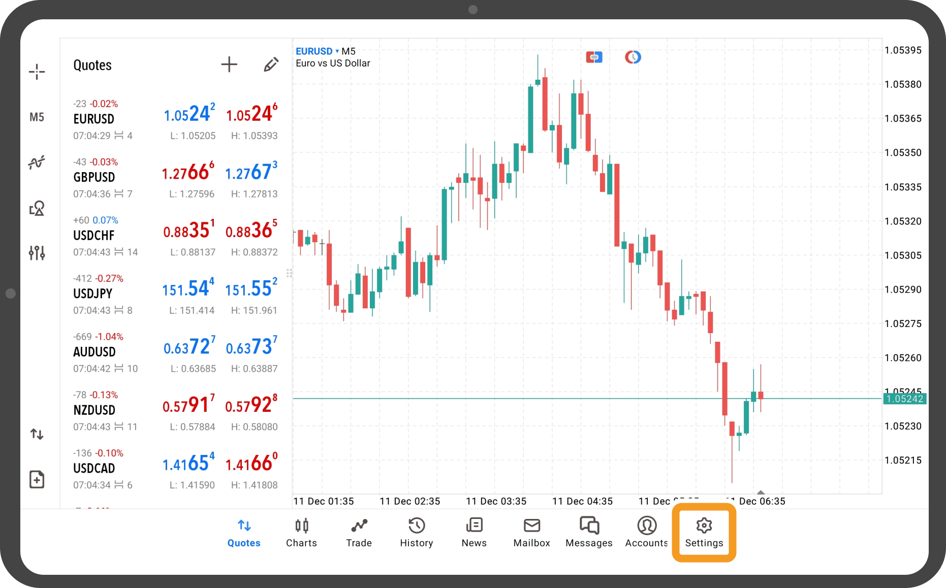
Task: Open the drawing objects shapes icon
Action: click(x=37, y=208)
